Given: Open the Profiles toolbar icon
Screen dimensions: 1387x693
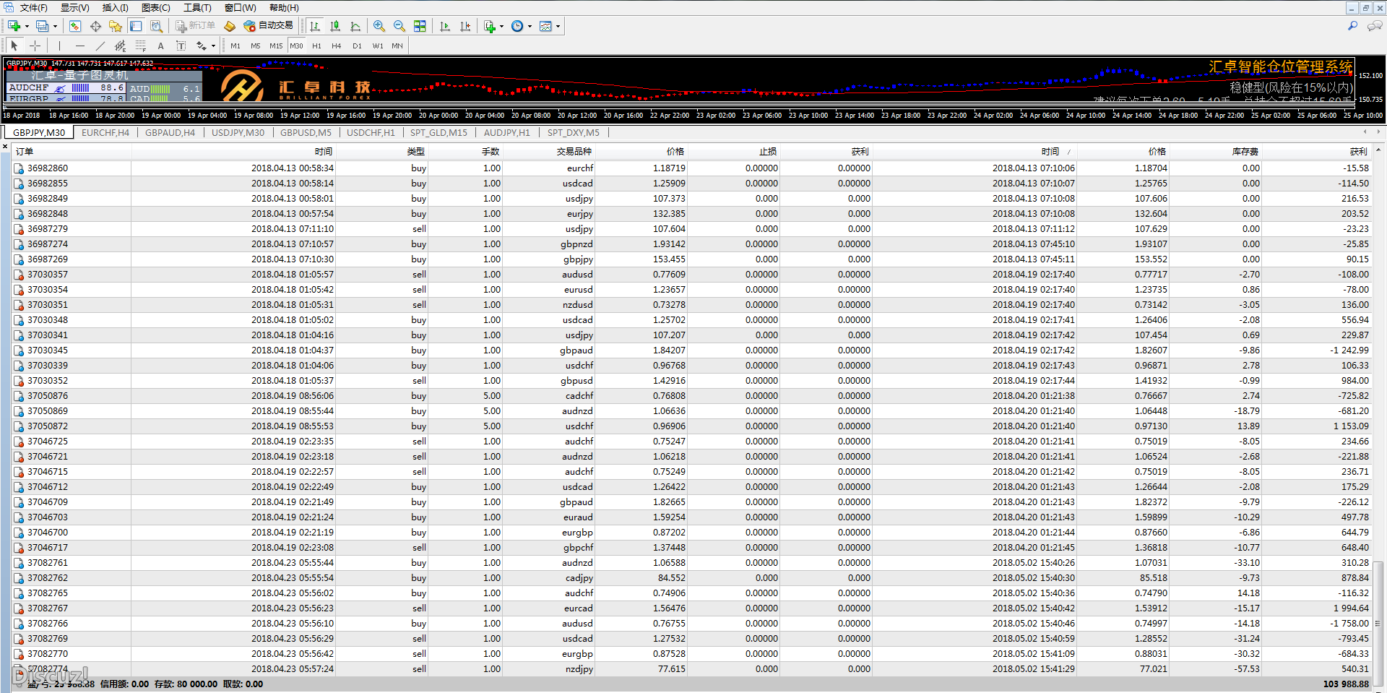Looking at the screenshot, I should [43, 26].
